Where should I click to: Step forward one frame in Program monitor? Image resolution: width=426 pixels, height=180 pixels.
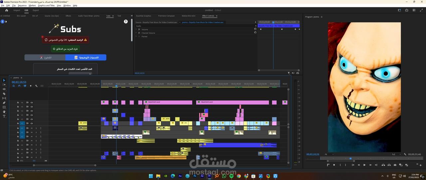[370, 165]
